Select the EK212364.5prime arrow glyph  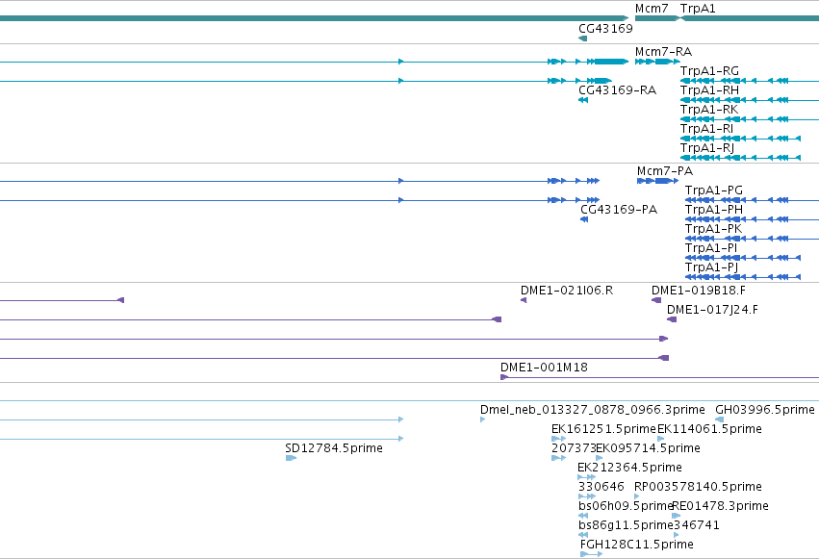tap(586, 477)
